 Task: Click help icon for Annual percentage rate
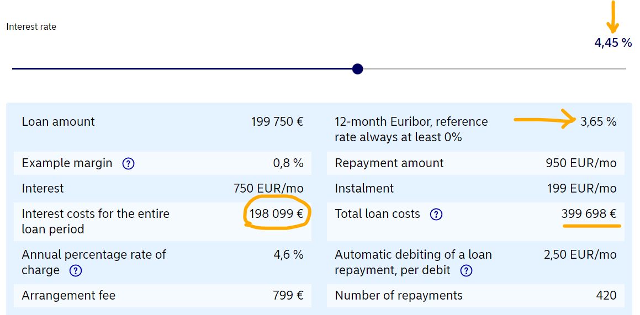pyautogui.click(x=76, y=270)
